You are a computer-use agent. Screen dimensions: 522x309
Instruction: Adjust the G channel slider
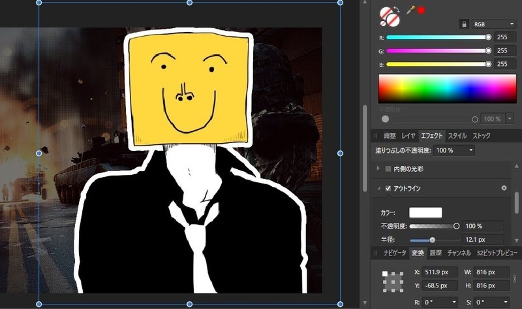[438, 51]
